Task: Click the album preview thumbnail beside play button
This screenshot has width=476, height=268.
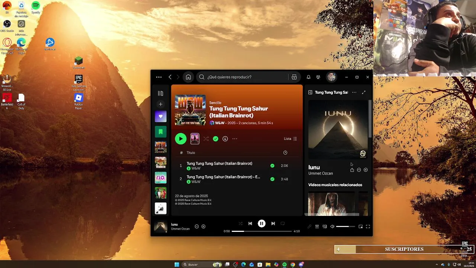Action: (x=195, y=139)
